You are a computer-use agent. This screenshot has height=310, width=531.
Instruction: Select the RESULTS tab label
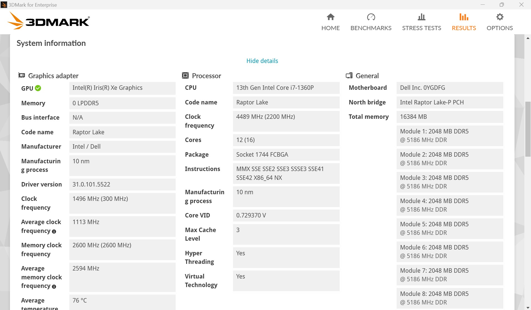pos(464,28)
